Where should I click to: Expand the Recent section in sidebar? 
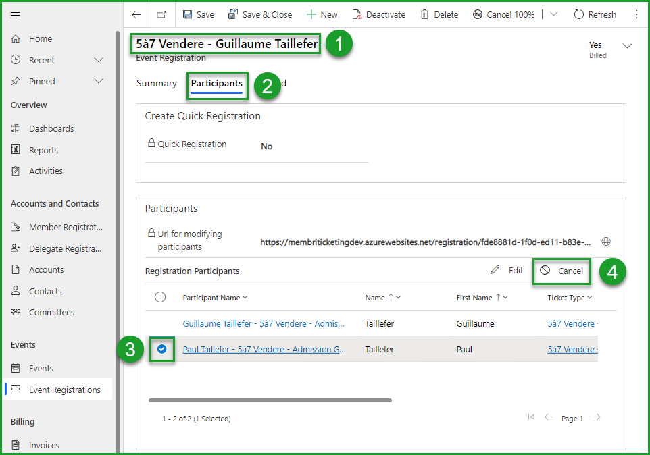pyautogui.click(x=99, y=60)
